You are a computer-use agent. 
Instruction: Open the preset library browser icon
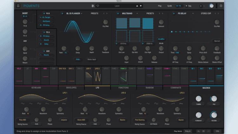[x=93, y=6]
